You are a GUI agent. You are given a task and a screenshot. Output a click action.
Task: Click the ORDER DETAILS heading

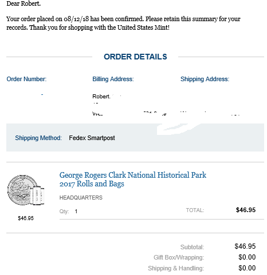coord(135,57)
